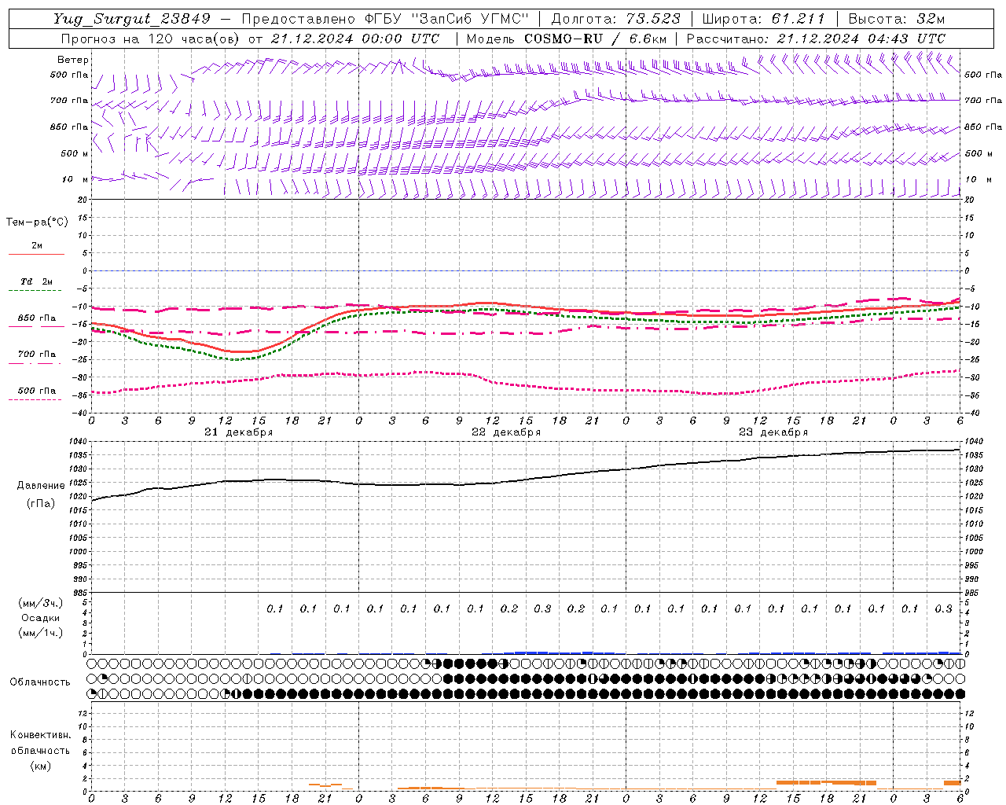Click the Высота: 32м header value
1006x805 pixels.
[x=897, y=19]
